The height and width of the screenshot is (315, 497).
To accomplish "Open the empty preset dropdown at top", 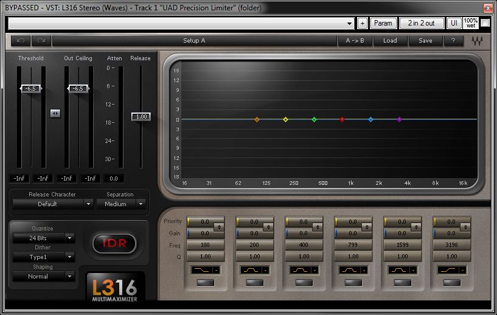I will [x=181, y=23].
